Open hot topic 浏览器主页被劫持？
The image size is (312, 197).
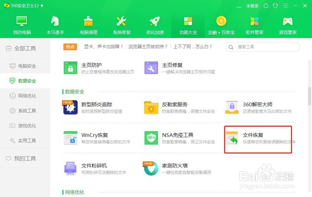pos(148,47)
